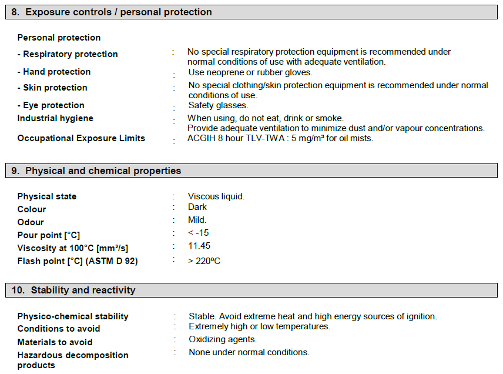Image resolution: width=503 pixels, height=374 pixels.
Task: Click the 'Pour point [°C]' label
Action: tap(49, 235)
